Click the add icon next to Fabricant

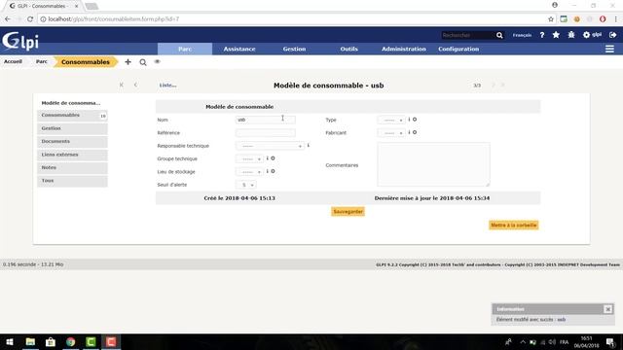click(x=415, y=132)
